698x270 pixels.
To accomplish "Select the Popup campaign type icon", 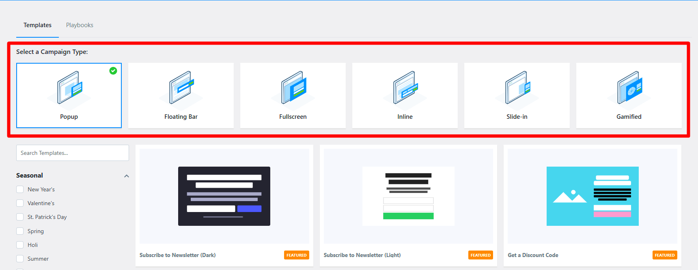I will [x=69, y=88].
